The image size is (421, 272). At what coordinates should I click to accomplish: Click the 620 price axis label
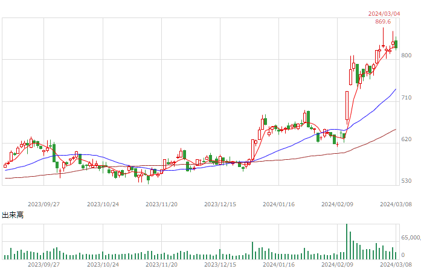click(x=407, y=139)
